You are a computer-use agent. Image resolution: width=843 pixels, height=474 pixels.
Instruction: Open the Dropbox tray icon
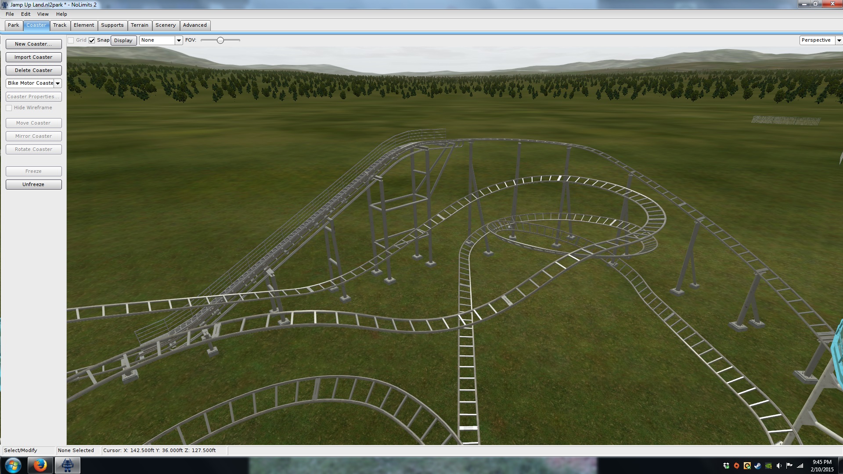pos(726,466)
